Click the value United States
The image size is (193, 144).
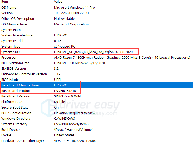[x=64, y=135]
